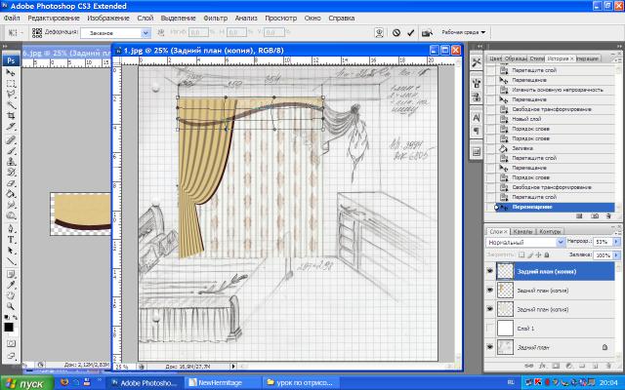Hide the bottom 'Задний план' background layer
Viewport: 625px width, 390px height.
point(490,347)
